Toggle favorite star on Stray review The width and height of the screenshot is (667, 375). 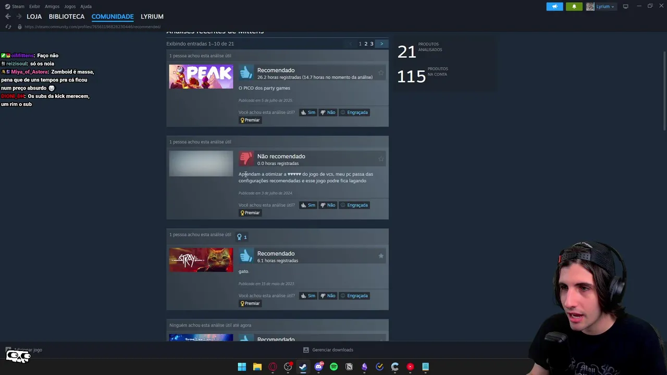point(381,256)
